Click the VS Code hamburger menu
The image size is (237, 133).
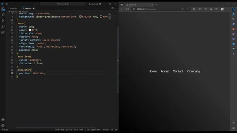7,4
